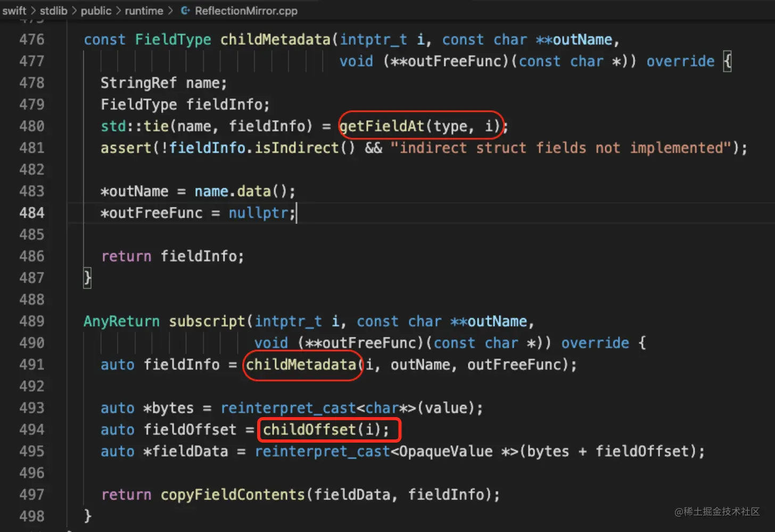Click line number 480 in the gutter
This screenshot has width=775, height=532.
coord(32,126)
